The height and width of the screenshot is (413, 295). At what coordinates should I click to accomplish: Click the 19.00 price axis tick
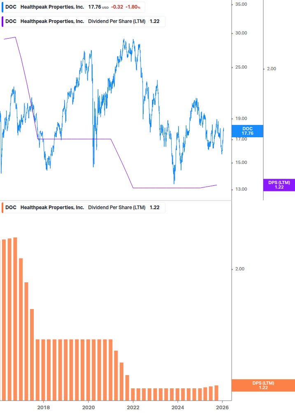tap(241, 118)
